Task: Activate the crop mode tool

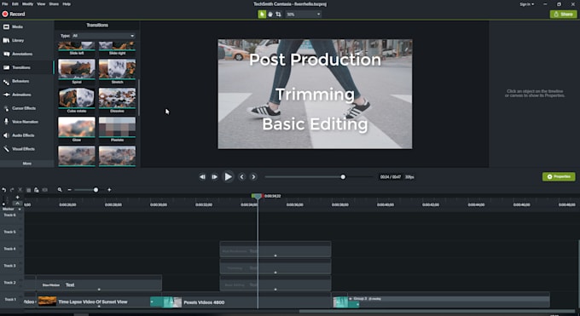Action: tap(279, 14)
